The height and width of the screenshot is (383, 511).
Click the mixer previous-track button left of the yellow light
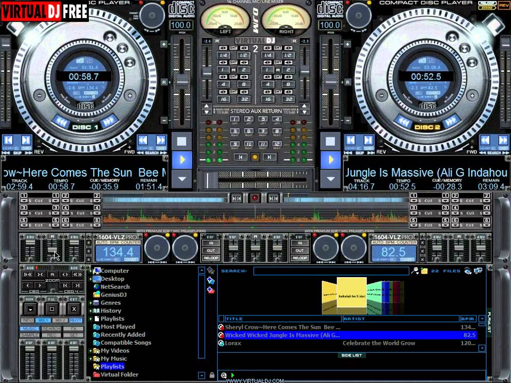coord(241,157)
